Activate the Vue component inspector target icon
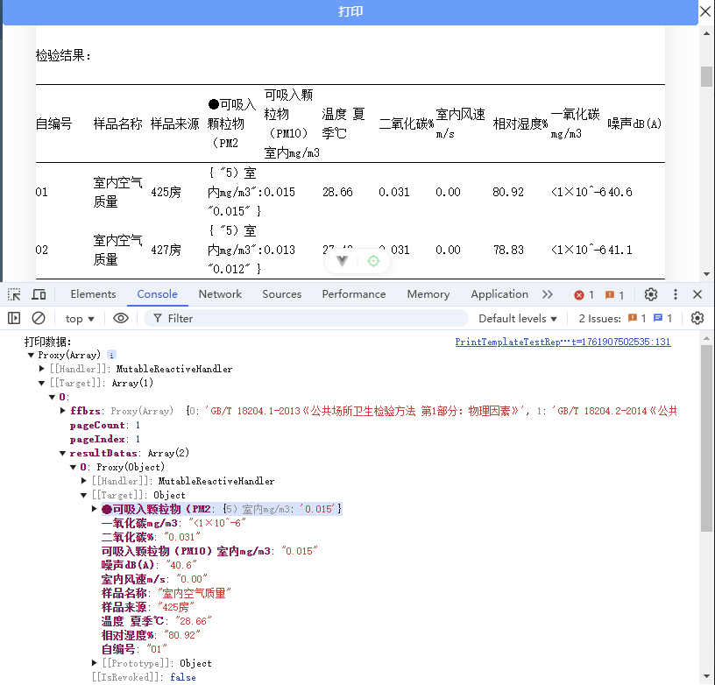The height and width of the screenshot is (685, 715). (372, 261)
